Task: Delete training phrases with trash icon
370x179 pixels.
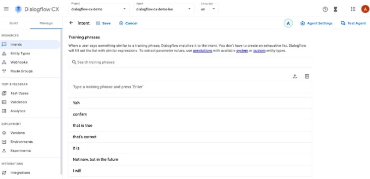Action: click(x=307, y=76)
